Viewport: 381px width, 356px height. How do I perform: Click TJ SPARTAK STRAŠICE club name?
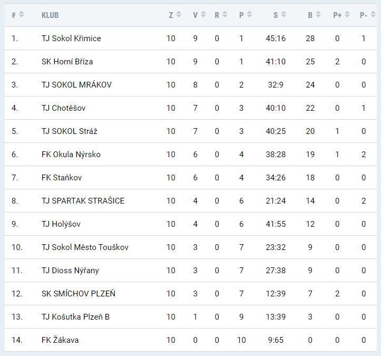(83, 201)
